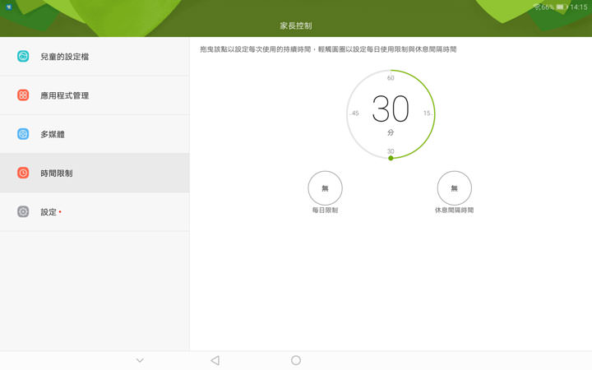This screenshot has height=370, width=592.
Task: Tap the 45 mark on the dial
Action: click(x=355, y=113)
